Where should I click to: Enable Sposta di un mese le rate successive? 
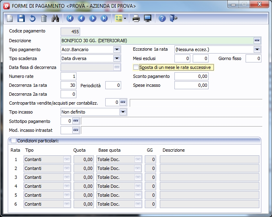point(136,67)
